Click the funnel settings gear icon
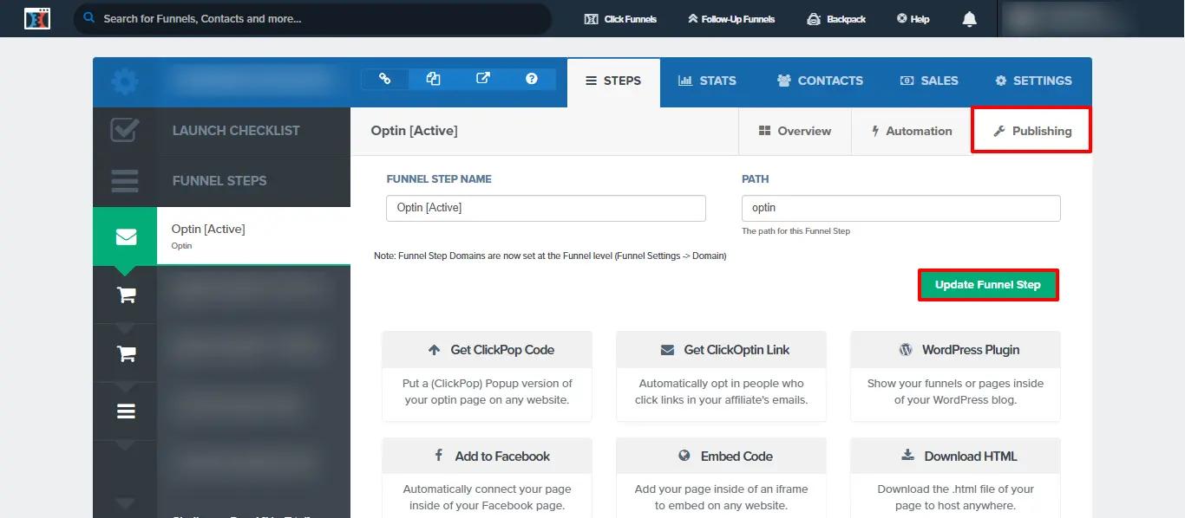The width and height of the screenshot is (1185, 518). [125, 82]
